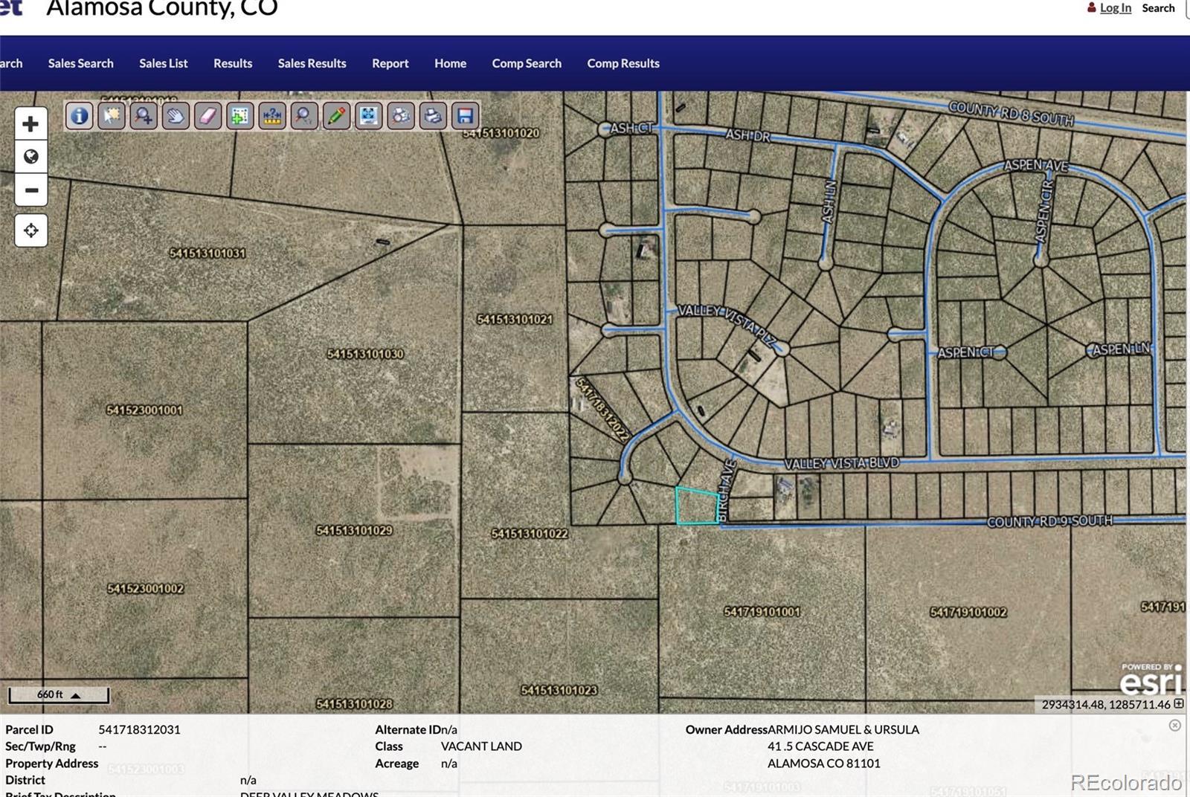Close the parcel info panel

pyautogui.click(x=1174, y=725)
